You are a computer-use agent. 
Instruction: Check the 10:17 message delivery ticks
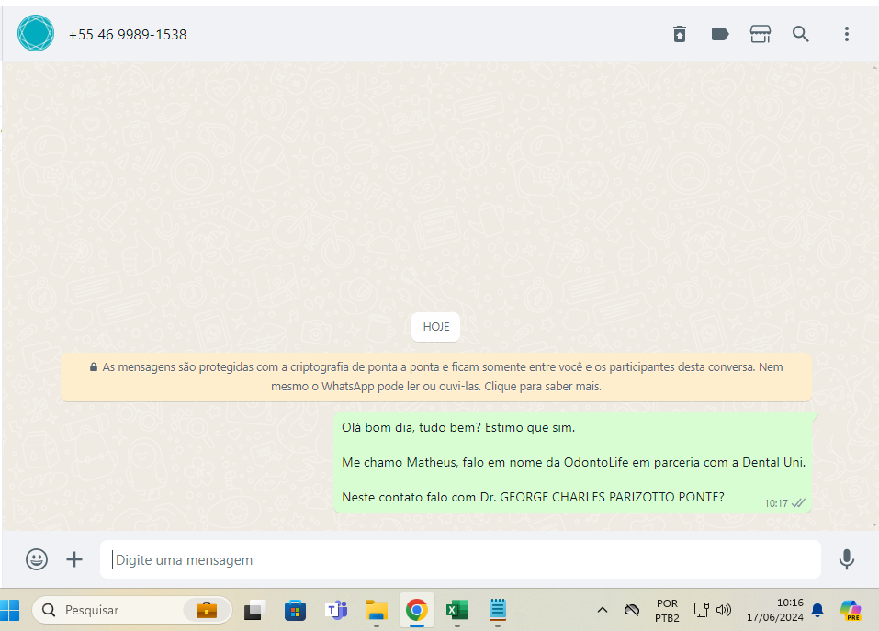click(798, 503)
